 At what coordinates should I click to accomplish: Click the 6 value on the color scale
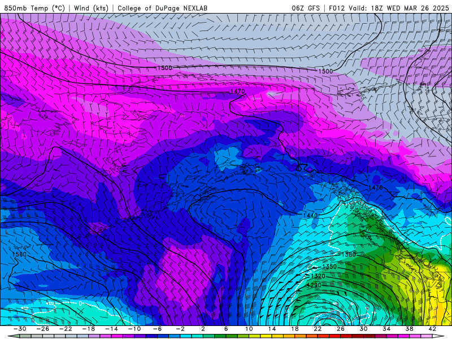coord(226,329)
